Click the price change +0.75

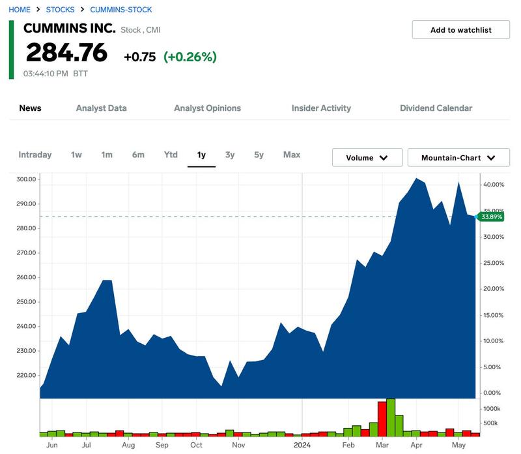pyautogui.click(x=139, y=57)
